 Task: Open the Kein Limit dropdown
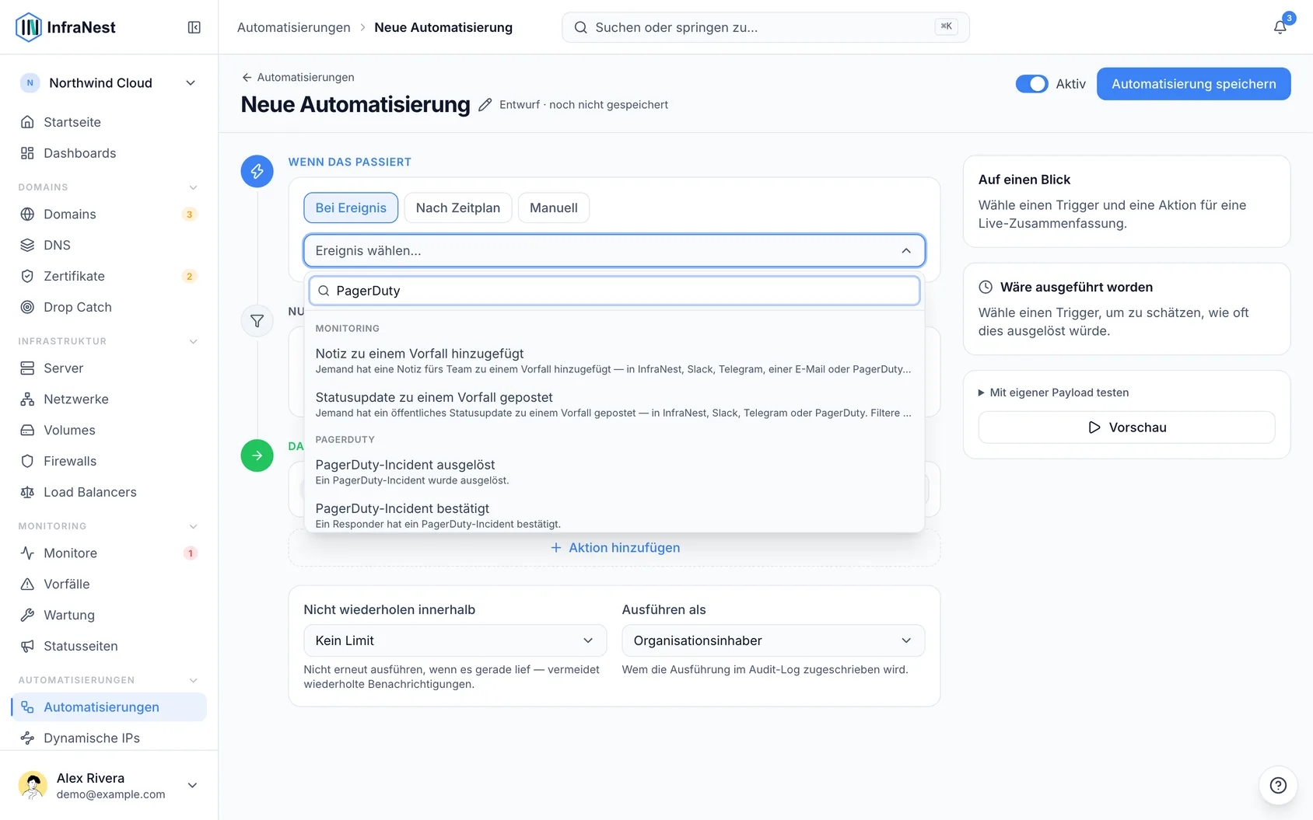click(x=455, y=640)
